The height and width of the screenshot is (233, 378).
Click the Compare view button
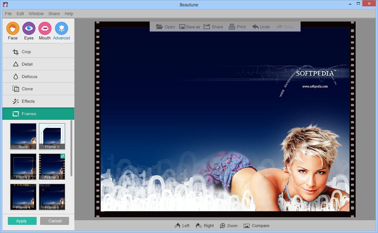[256, 226]
